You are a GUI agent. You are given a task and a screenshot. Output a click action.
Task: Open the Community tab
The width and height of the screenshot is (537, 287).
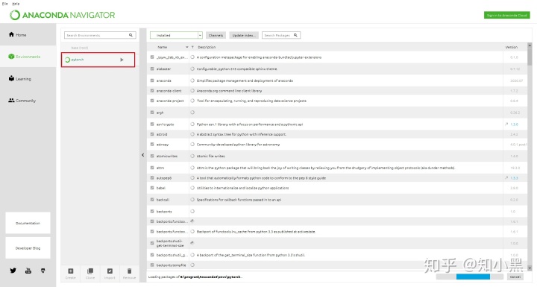(28, 101)
